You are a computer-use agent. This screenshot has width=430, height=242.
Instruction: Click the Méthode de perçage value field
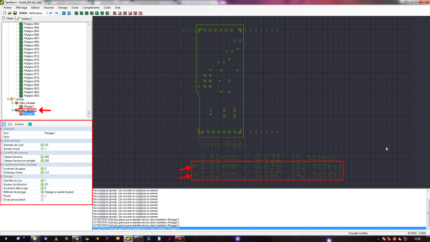68,192
